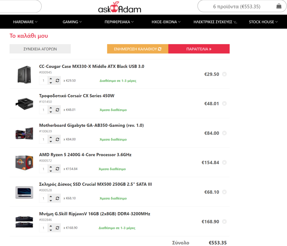Refresh quantity for AMD Ryzen 5 2400G
The image size is (287, 246).
57,169
